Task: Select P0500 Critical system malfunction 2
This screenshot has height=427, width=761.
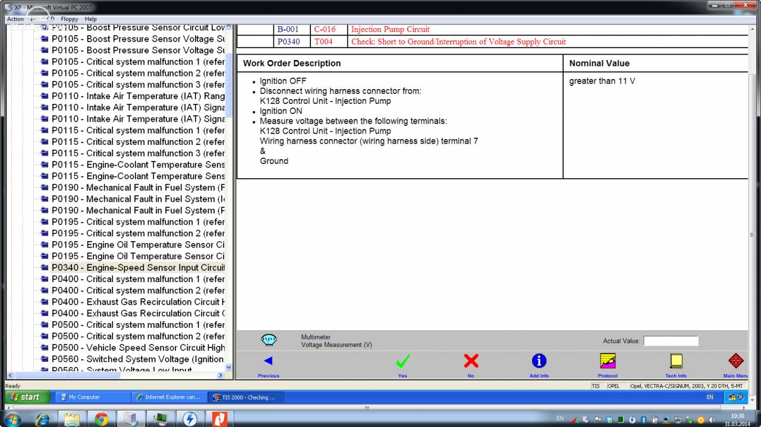Action: click(x=138, y=336)
